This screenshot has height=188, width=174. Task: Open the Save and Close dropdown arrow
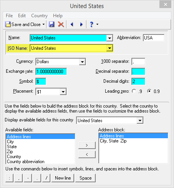tap(43, 24)
